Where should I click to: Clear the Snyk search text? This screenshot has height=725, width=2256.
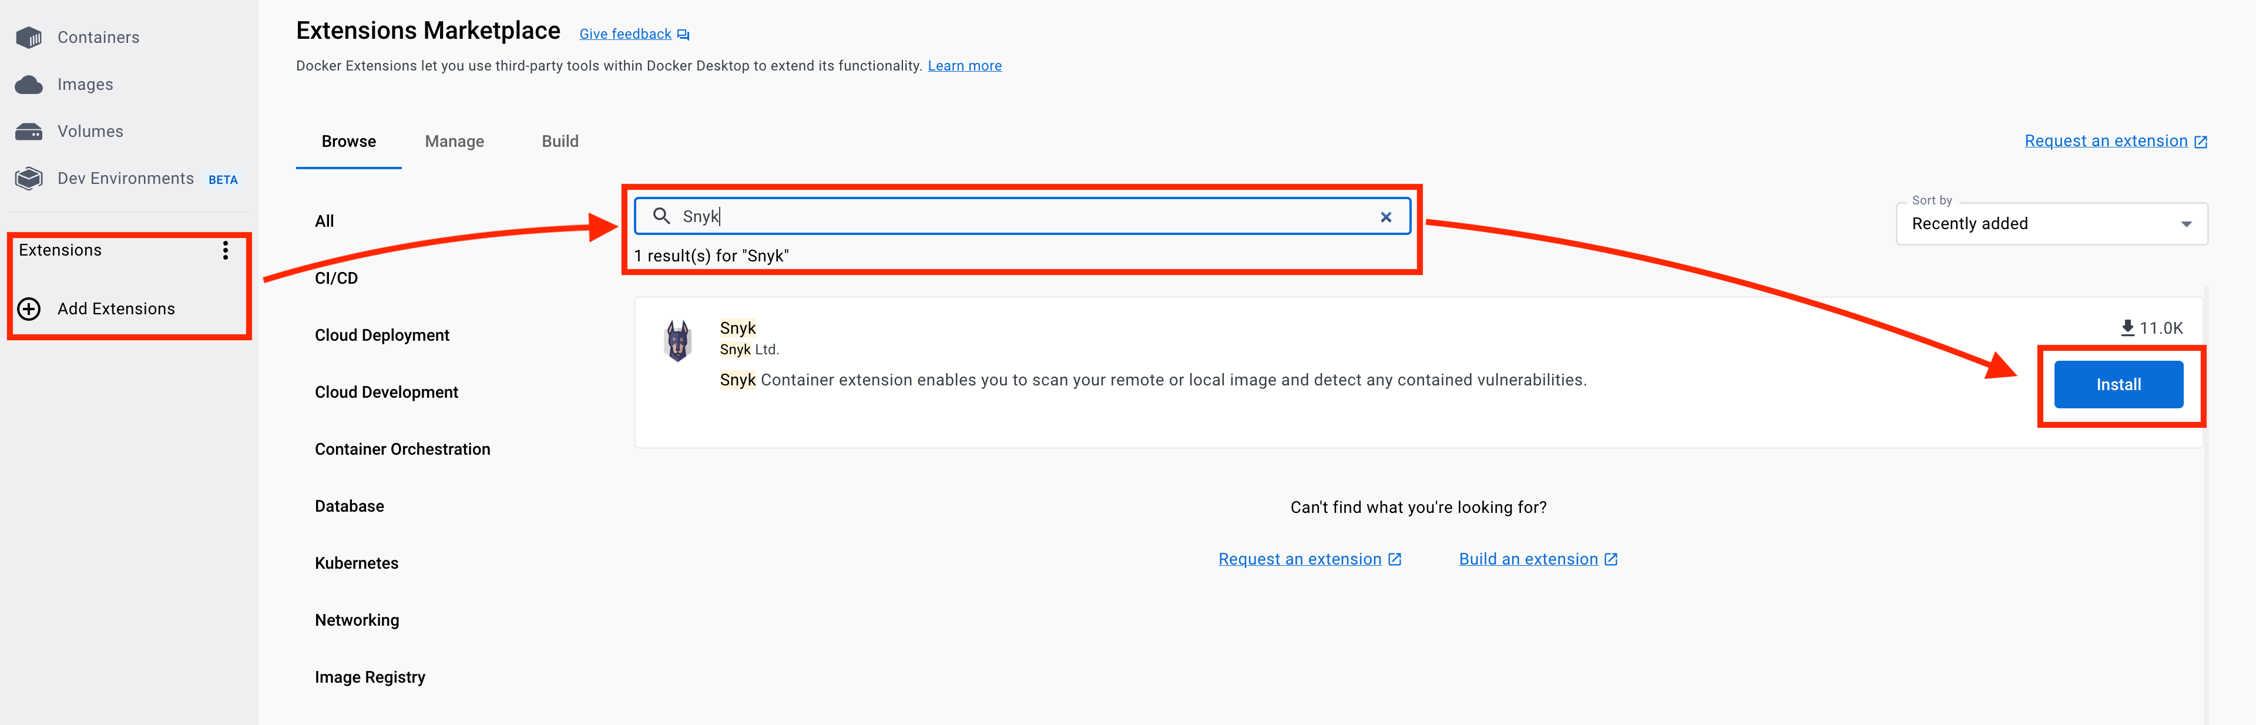click(1385, 217)
